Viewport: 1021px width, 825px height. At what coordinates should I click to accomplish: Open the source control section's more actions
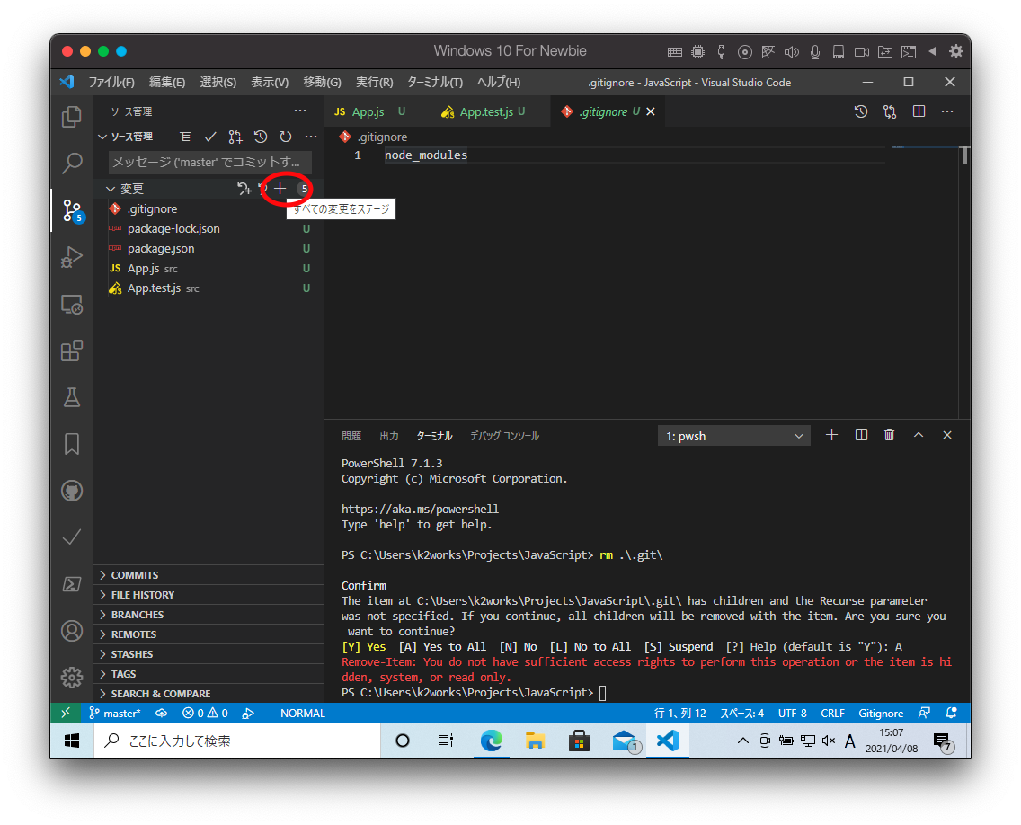click(x=311, y=137)
